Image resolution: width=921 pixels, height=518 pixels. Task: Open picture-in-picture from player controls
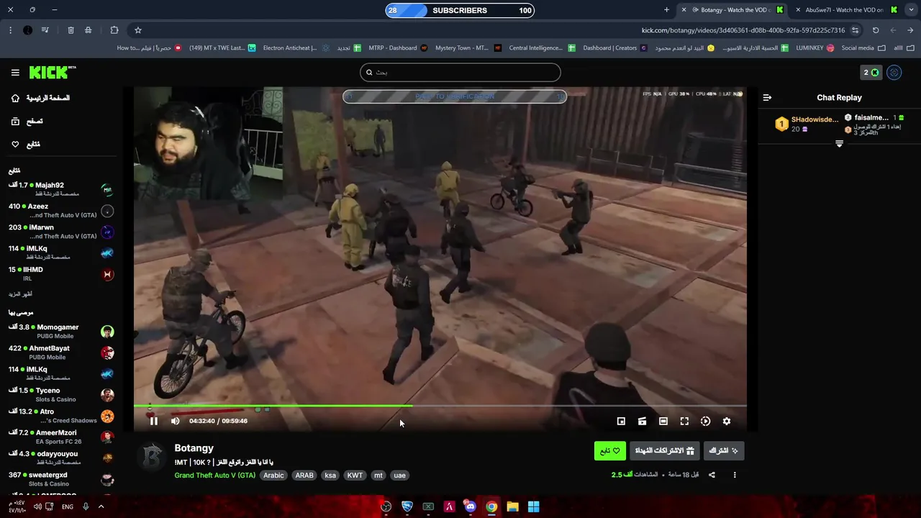[621, 421]
